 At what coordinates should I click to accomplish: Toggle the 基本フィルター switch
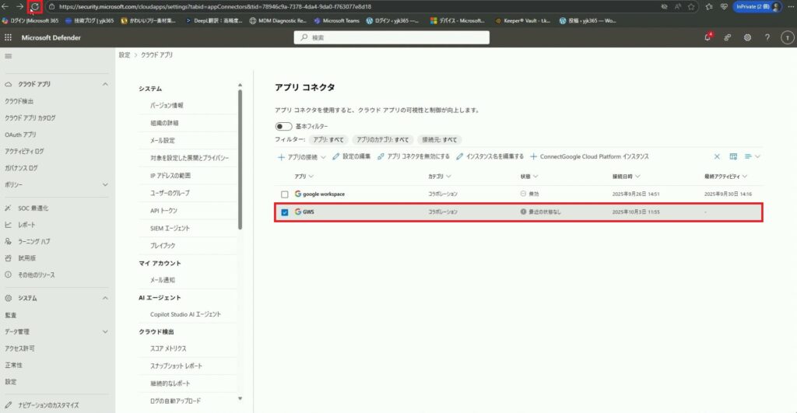[283, 126]
